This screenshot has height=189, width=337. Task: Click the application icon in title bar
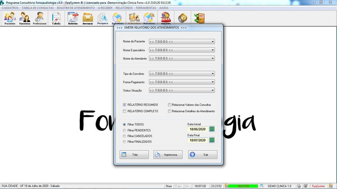2,3
